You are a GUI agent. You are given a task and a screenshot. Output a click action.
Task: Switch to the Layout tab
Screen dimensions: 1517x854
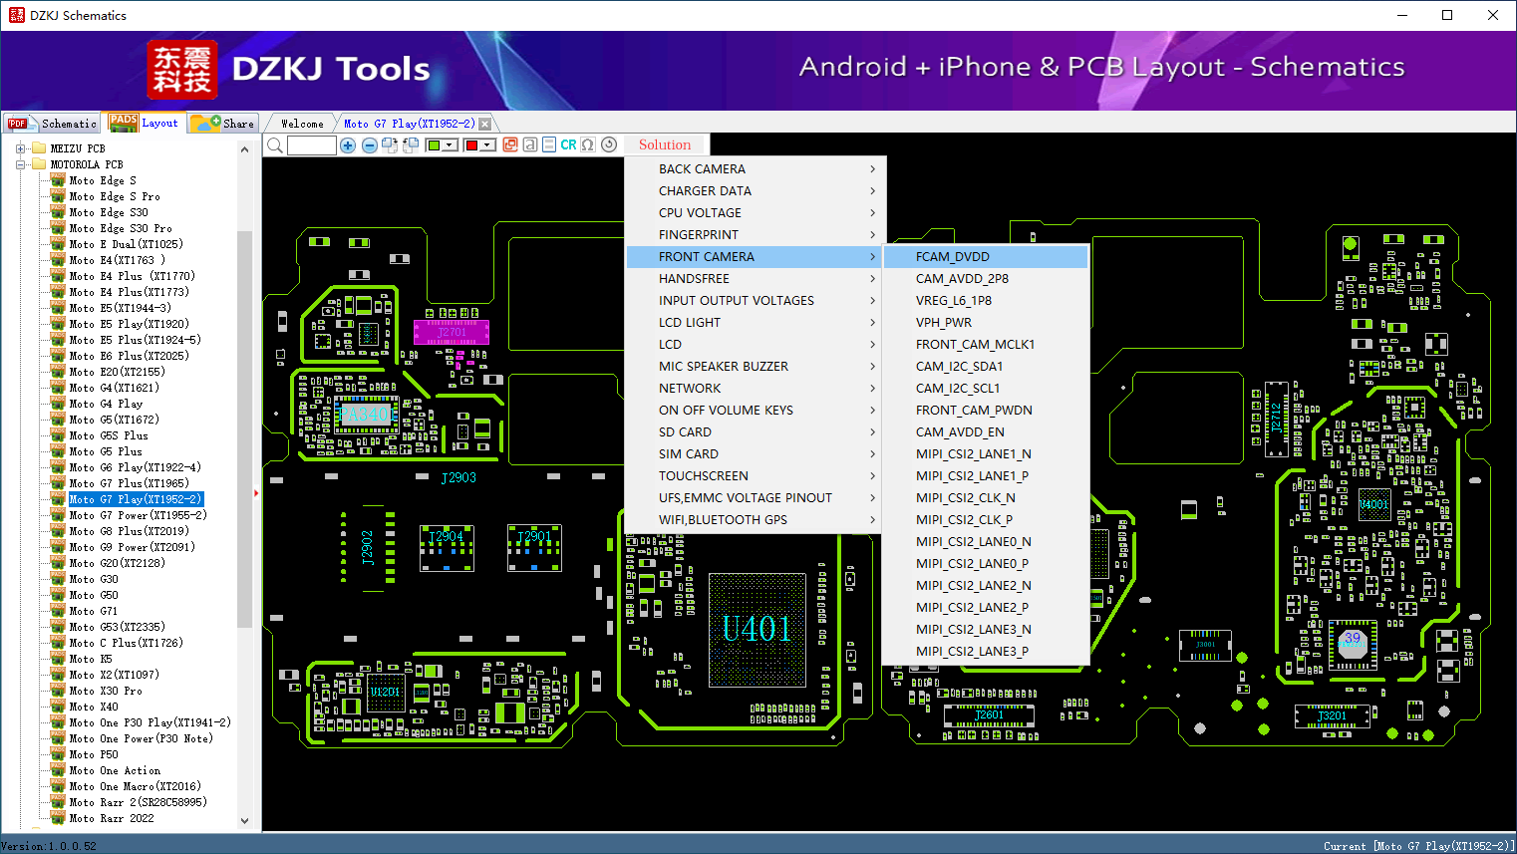point(145,123)
